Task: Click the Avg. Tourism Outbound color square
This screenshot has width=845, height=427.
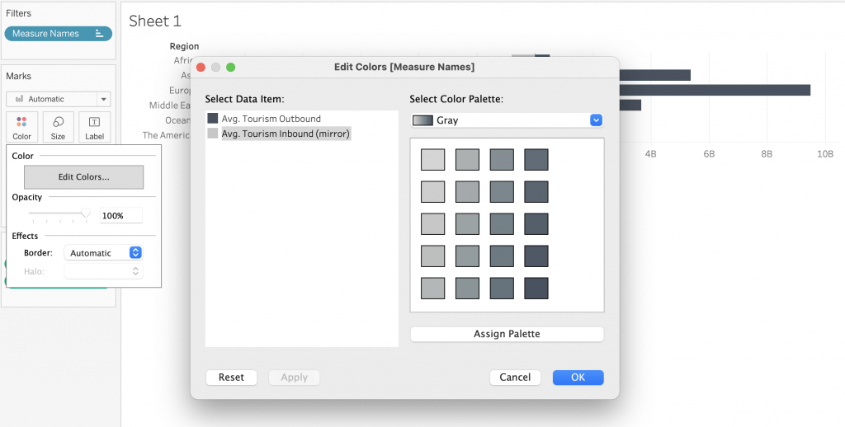Action: 213,119
